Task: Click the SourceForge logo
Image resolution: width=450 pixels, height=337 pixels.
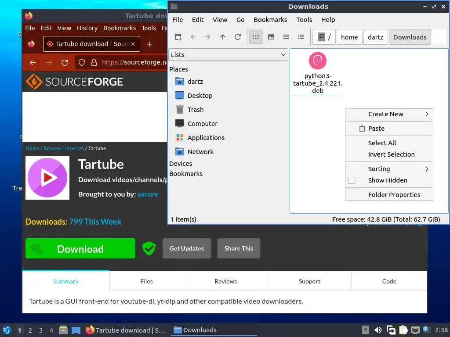Action: pos(74,82)
